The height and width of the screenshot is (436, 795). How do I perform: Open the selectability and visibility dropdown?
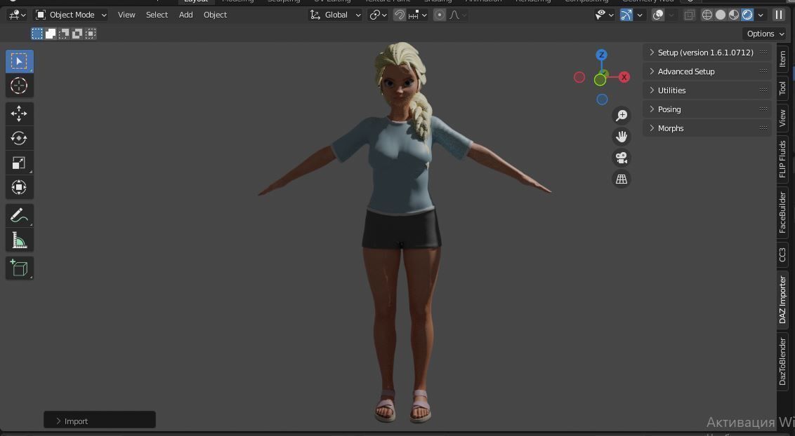pyautogui.click(x=604, y=15)
